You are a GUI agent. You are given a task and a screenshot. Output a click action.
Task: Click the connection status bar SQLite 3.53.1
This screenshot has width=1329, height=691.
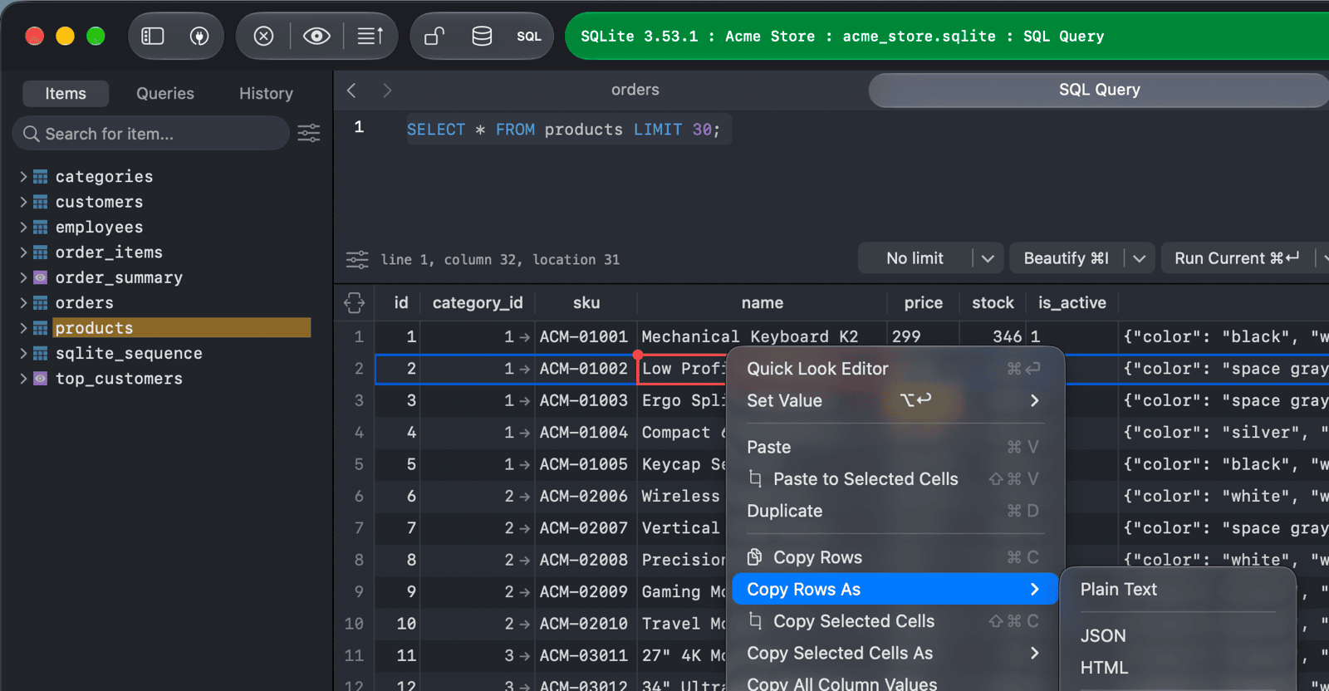click(x=947, y=36)
